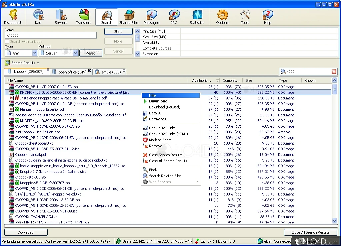This screenshot has height=246, width=341.
Task: Open the Kad network panel
Action: coord(38,17)
